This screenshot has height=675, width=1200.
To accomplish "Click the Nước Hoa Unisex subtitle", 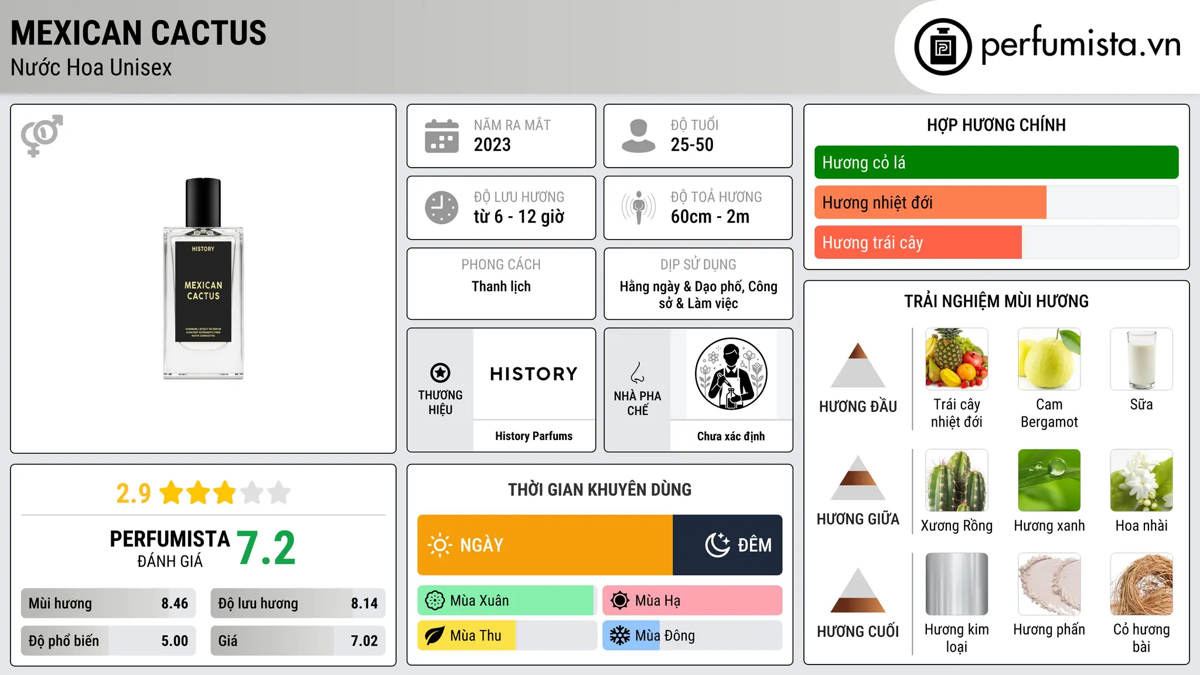I will (91, 68).
